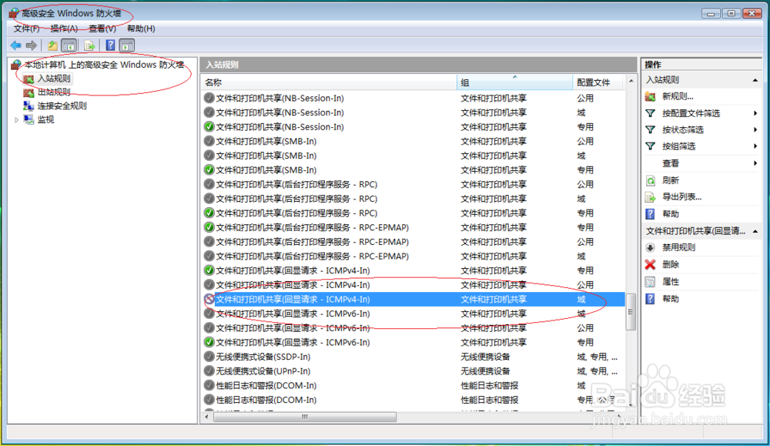Toggle the console tree visibility toolbar icon
The width and height of the screenshot is (770, 446).
(x=69, y=45)
